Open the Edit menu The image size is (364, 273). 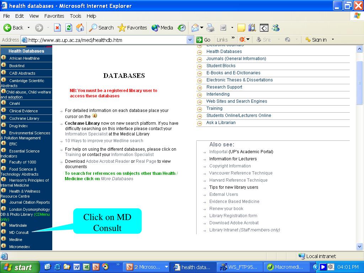(20, 16)
